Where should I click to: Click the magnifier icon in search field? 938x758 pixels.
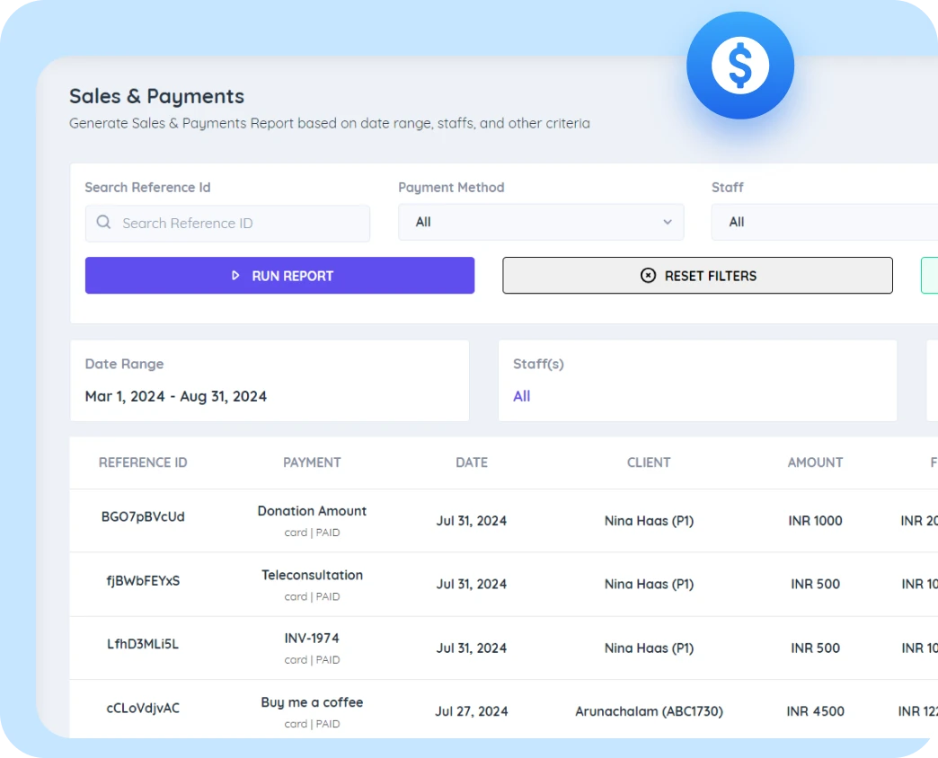click(104, 223)
